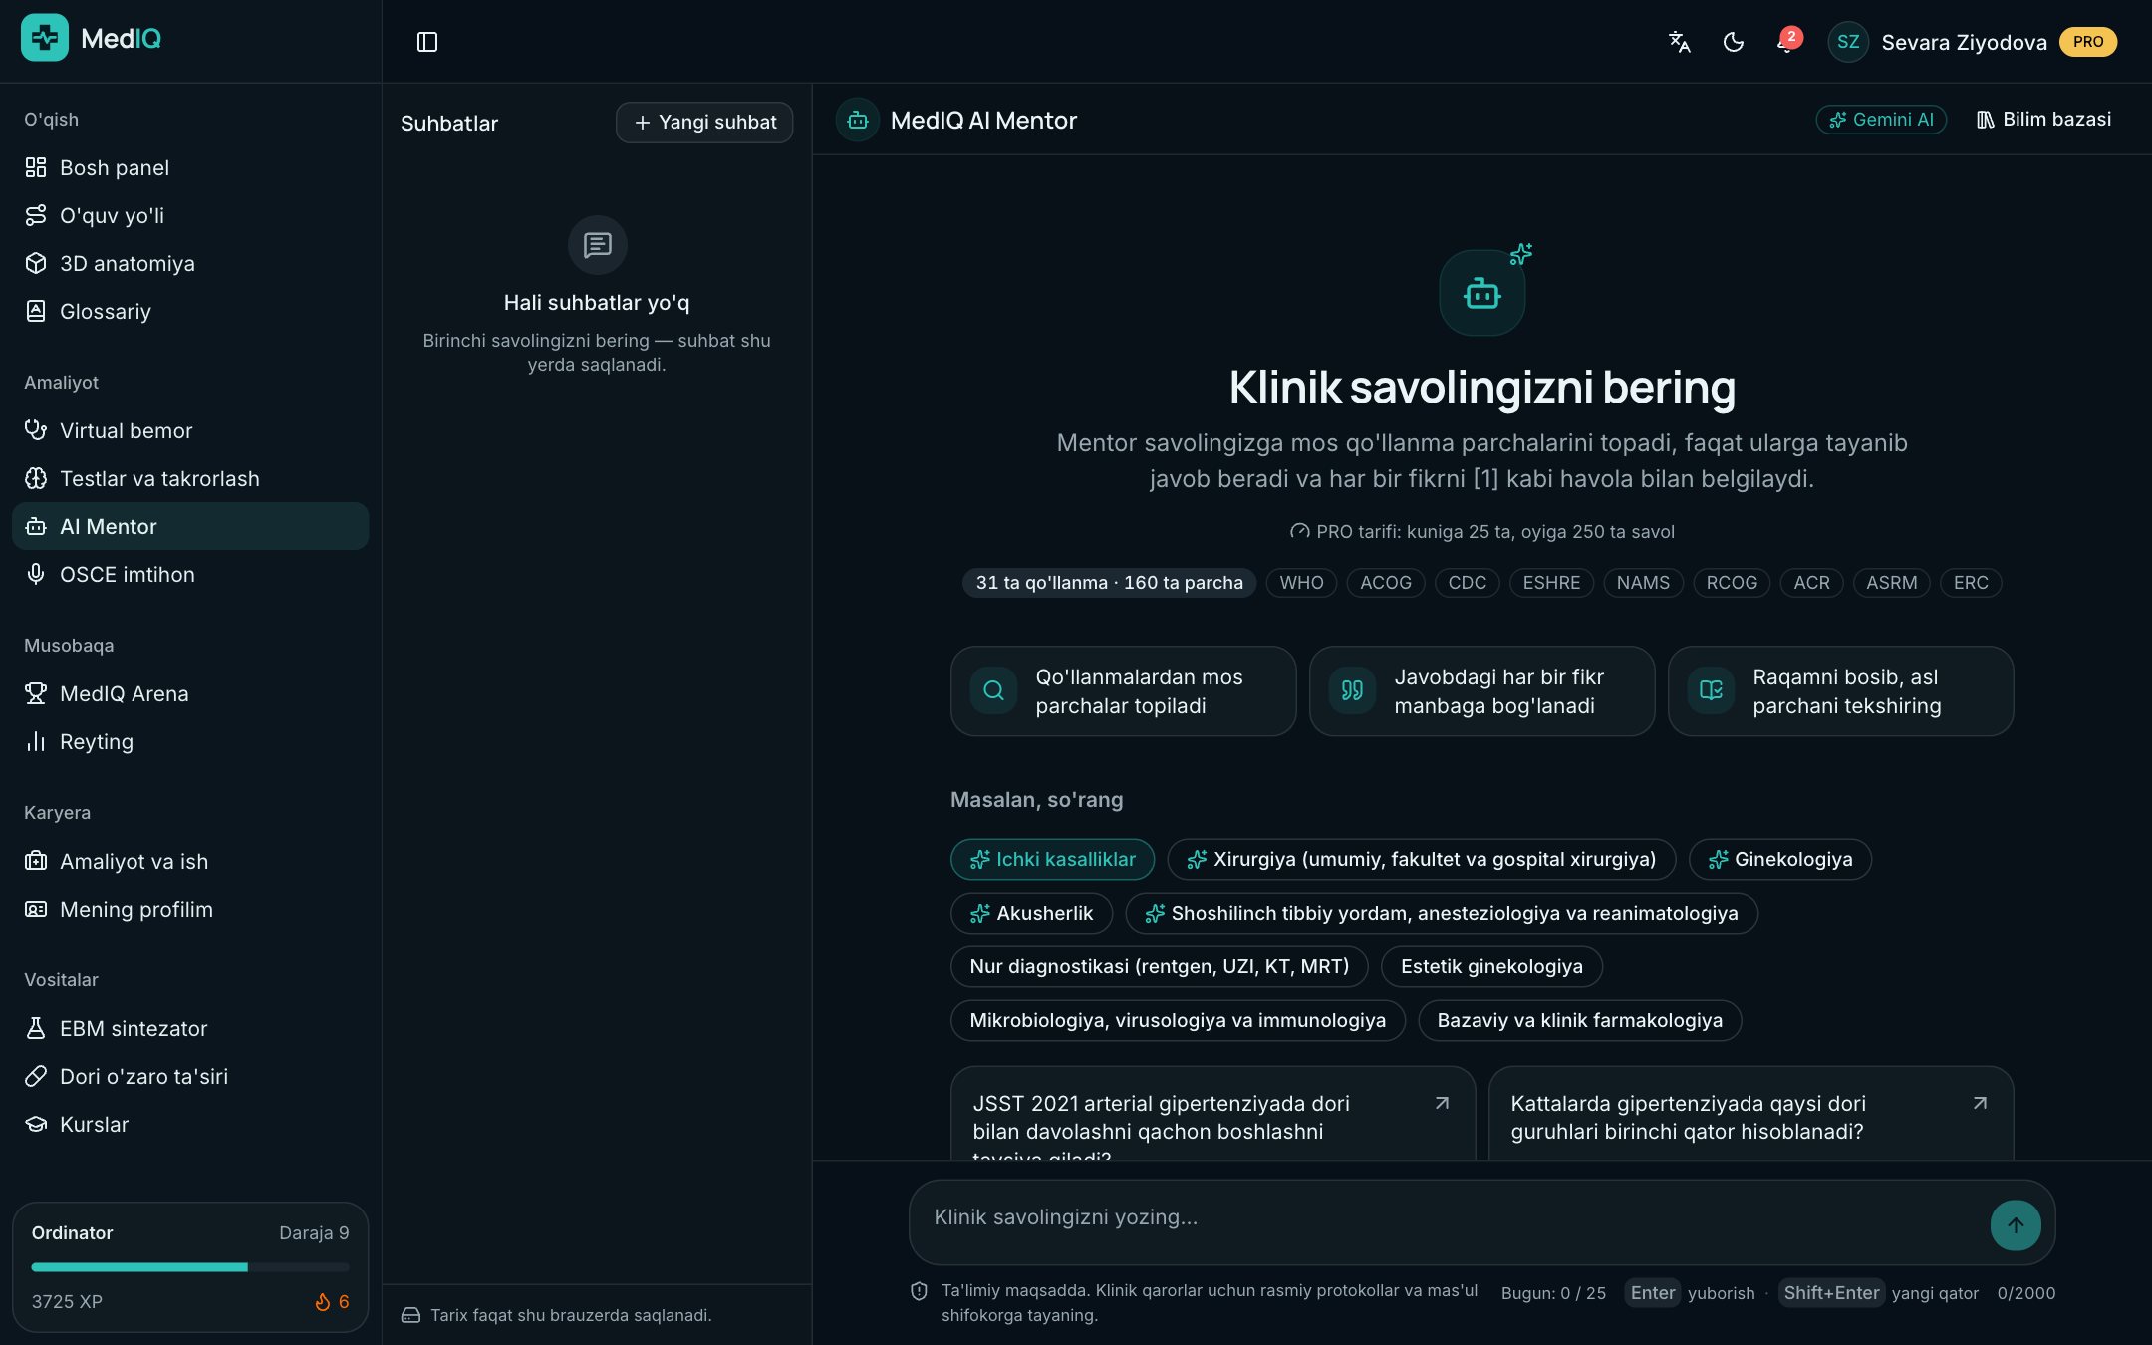This screenshot has height=1345, width=2152.
Task: Click the MedIQ AI Mentor header robot icon
Action: (x=857, y=121)
